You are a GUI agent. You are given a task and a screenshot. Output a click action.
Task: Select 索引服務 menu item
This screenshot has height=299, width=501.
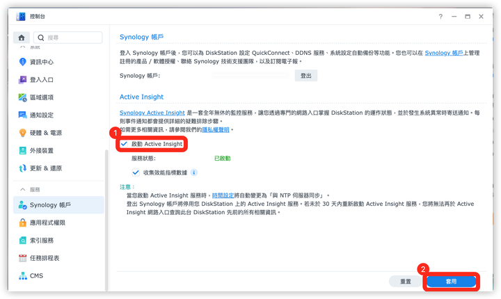point(58,241)
